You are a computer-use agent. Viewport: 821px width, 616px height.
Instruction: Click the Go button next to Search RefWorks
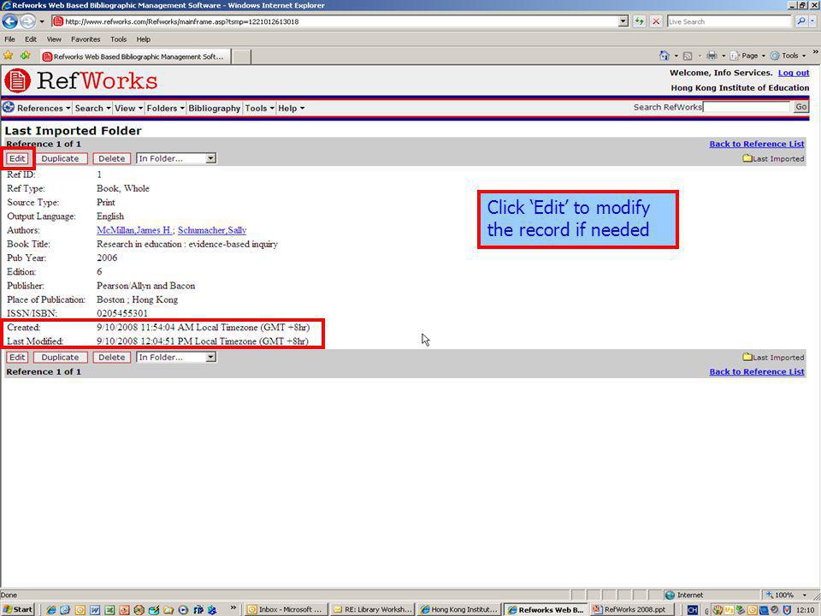(801, 107)
